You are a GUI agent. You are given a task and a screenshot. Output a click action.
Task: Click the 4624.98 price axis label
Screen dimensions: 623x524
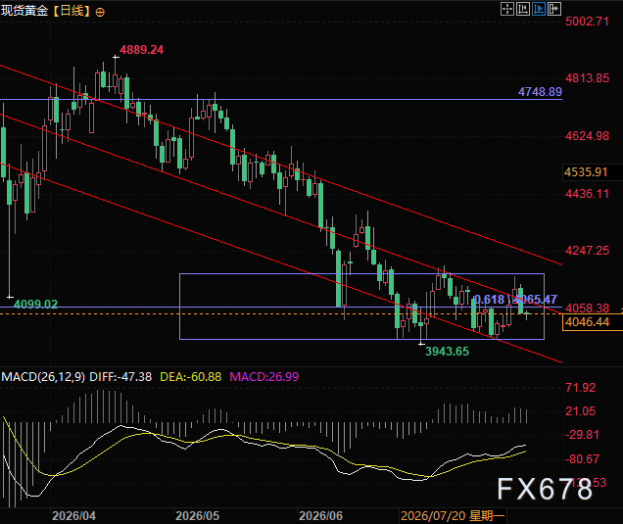point(587,136)
